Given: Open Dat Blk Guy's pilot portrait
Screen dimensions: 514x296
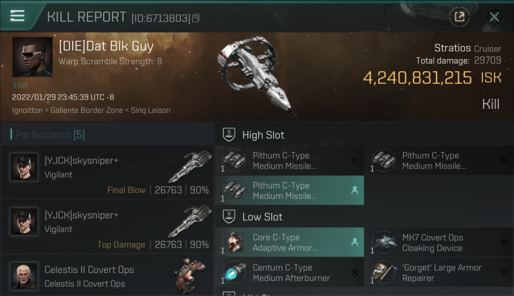Looking at the screenshot, I should tap(32, 57).
